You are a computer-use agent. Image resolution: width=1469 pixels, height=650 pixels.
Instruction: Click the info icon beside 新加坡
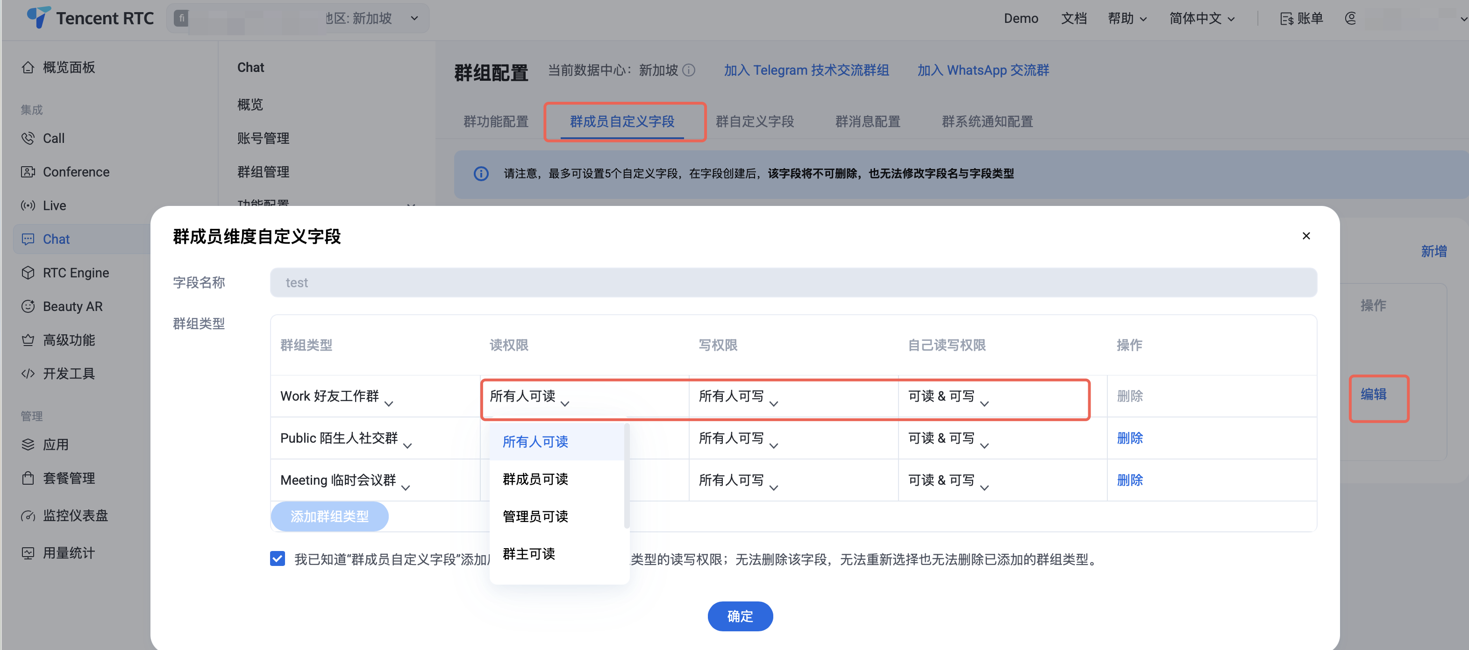point(689,70)
